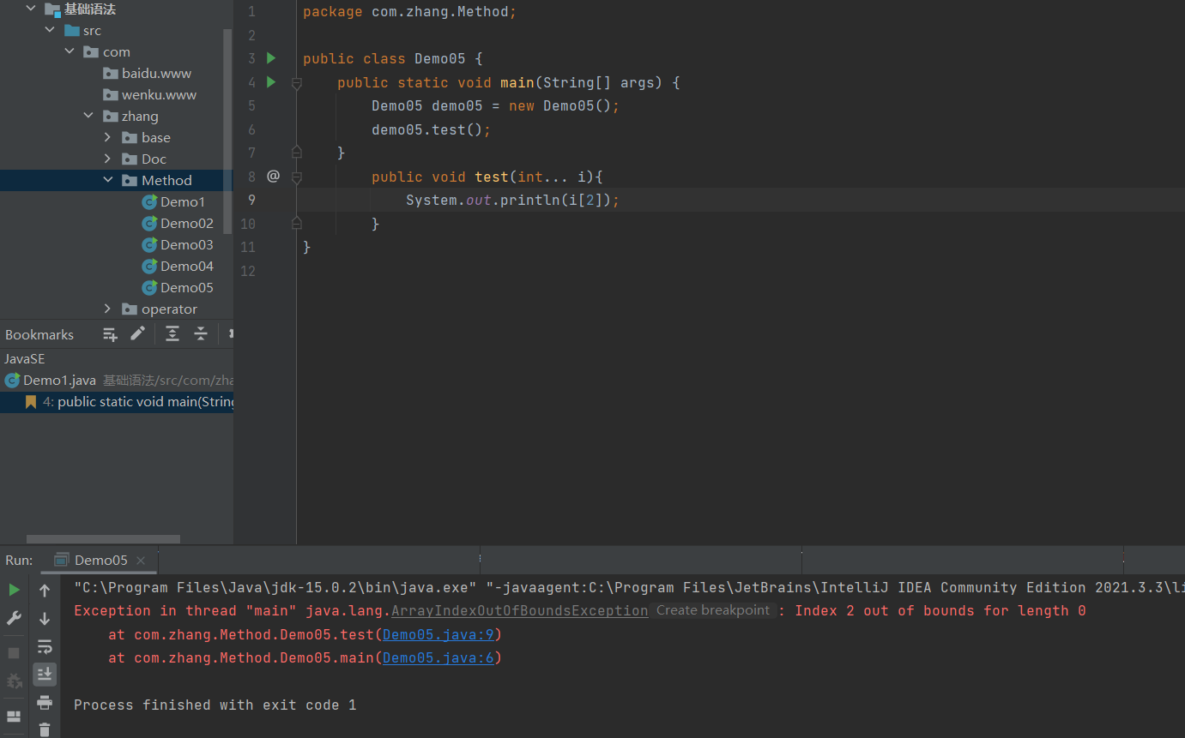Select Demo1 class in project tree

183,201
